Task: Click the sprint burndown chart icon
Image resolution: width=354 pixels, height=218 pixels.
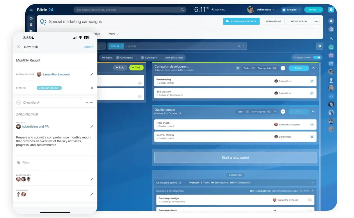Action: pos(237,68)
